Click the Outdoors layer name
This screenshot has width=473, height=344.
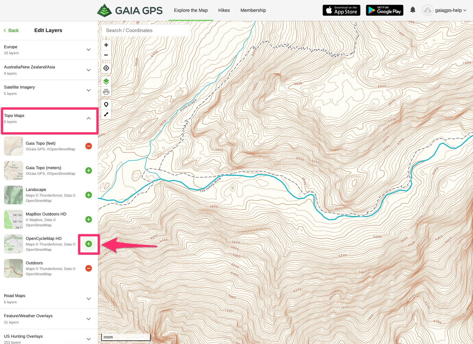click(34, 263)
